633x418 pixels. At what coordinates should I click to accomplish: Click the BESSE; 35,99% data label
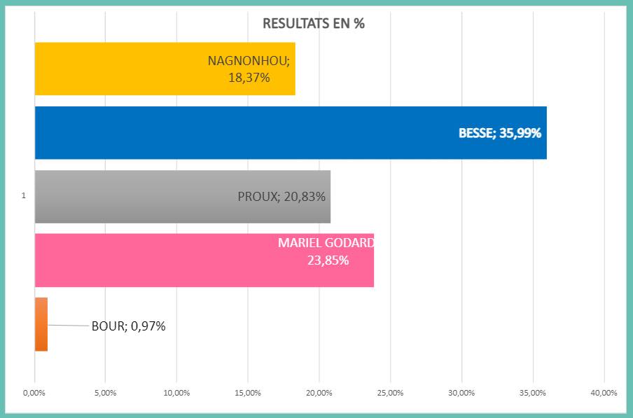[500, 133]
